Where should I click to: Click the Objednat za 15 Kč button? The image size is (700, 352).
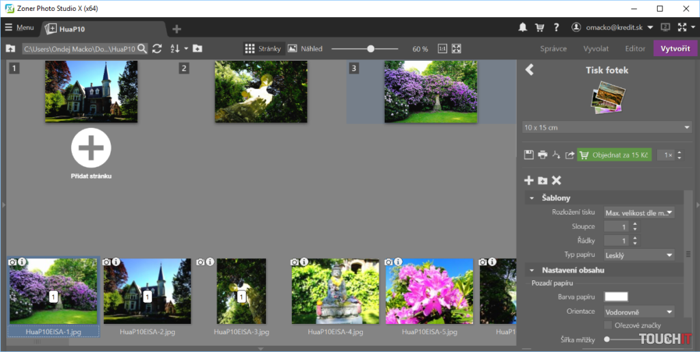coord(613,155)
